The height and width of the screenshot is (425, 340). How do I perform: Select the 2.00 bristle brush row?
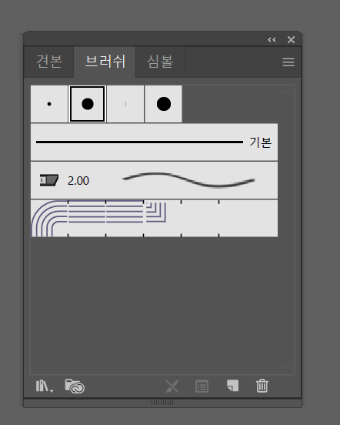(x=155, y=180)
